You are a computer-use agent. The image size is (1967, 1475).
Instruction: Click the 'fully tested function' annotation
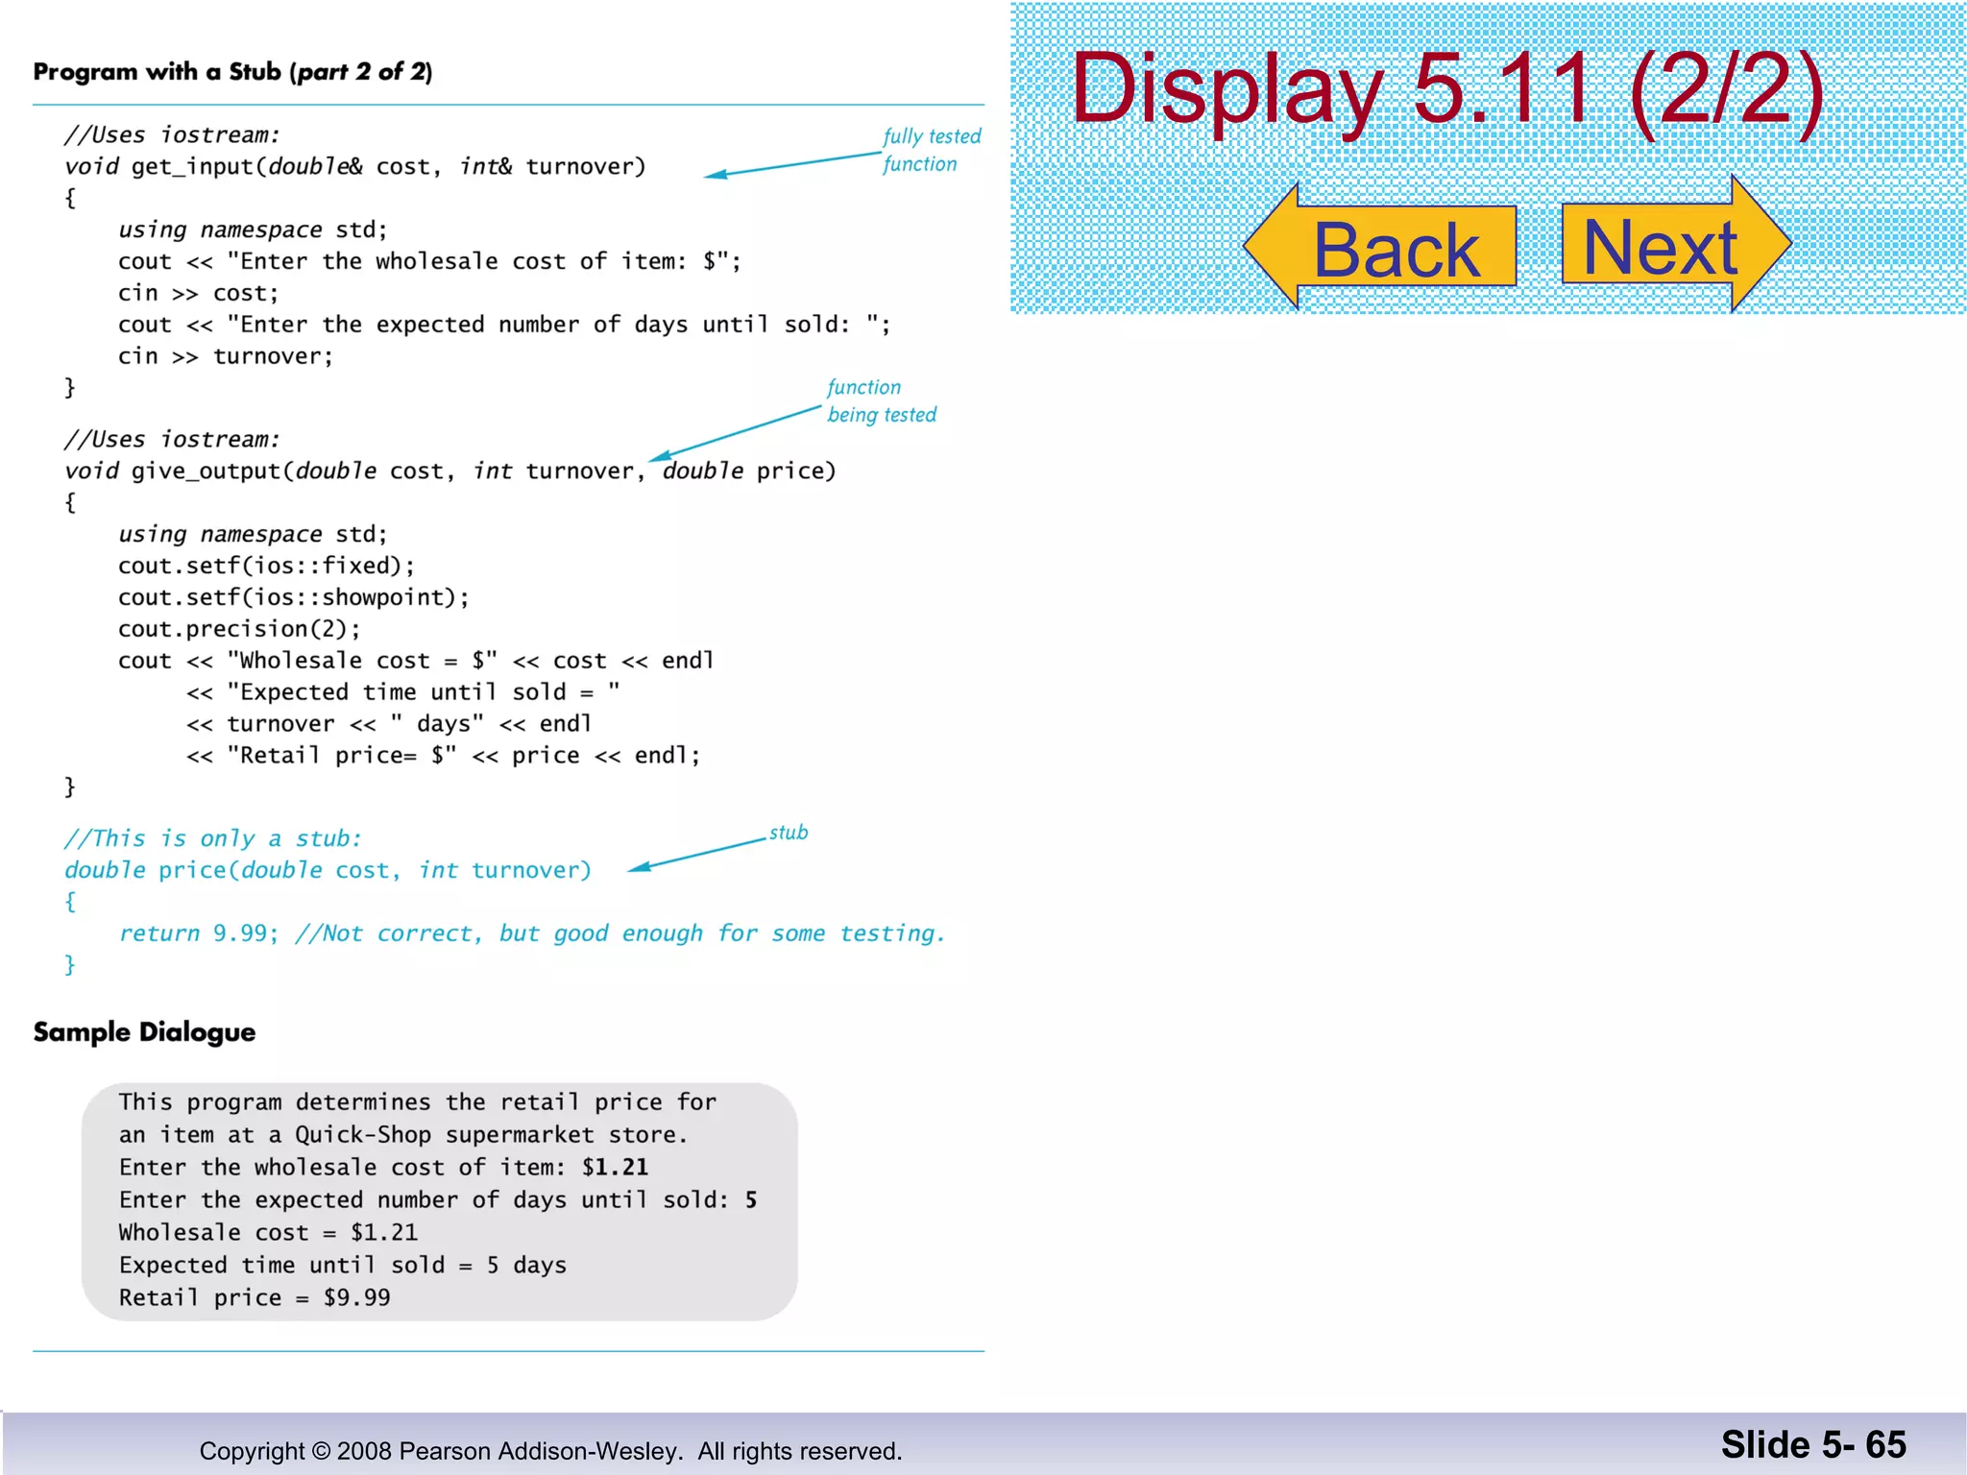pyautogui.click(x=931, y=150)
